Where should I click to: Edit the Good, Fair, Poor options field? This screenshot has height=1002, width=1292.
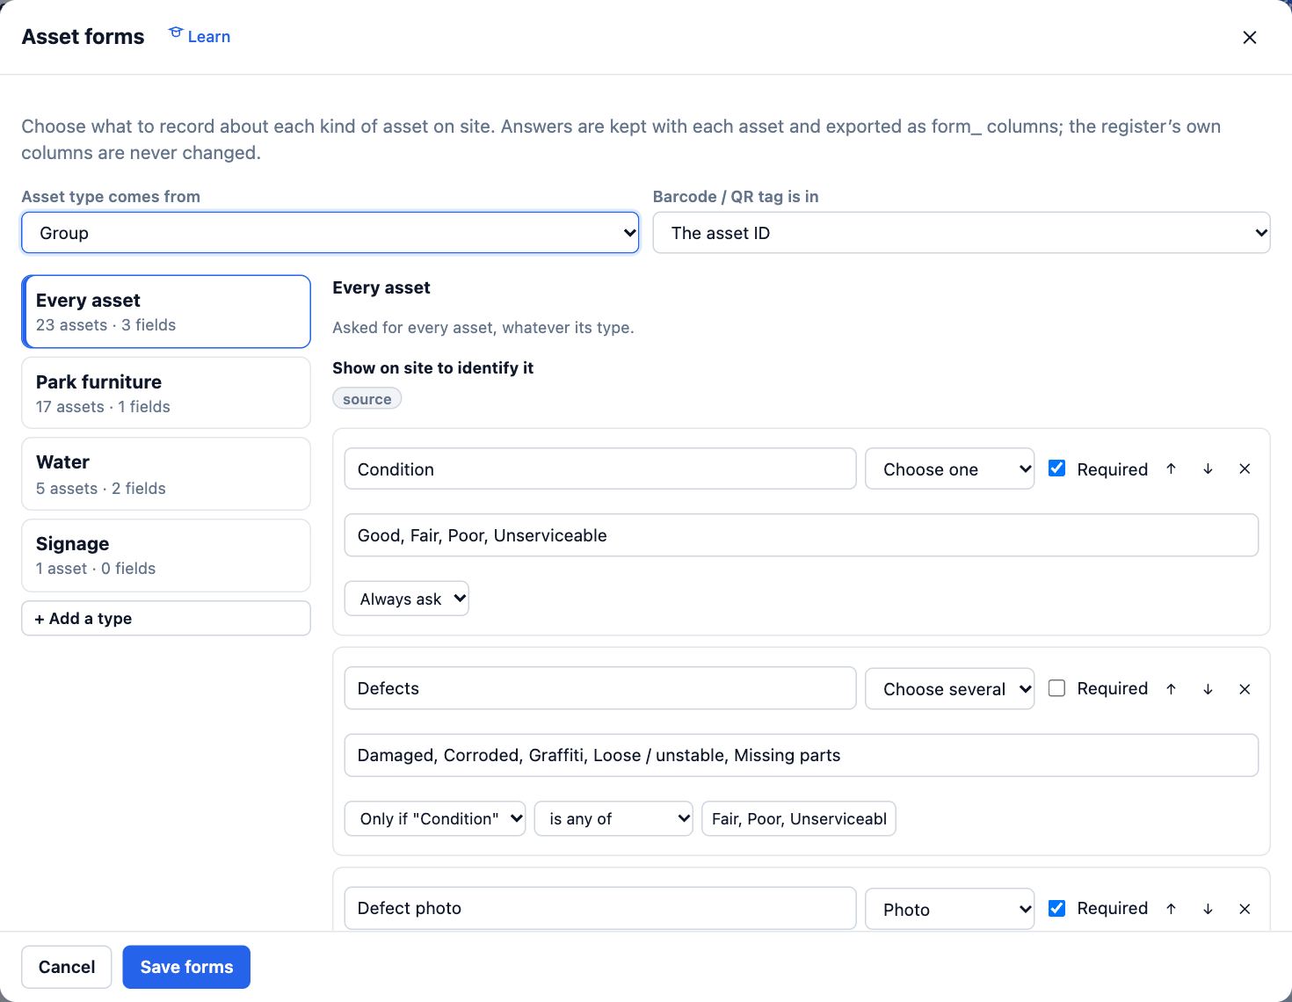[802, 535]
